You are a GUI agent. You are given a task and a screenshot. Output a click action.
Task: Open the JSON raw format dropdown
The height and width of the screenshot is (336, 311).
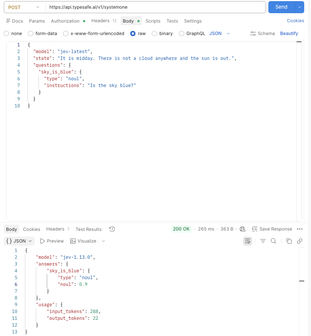tap(220, 34)
